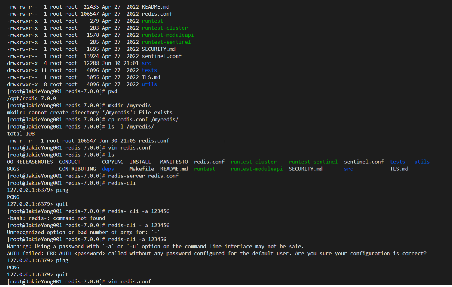Click CONTRIBUTING in the ls output

(x=78, y=169)
